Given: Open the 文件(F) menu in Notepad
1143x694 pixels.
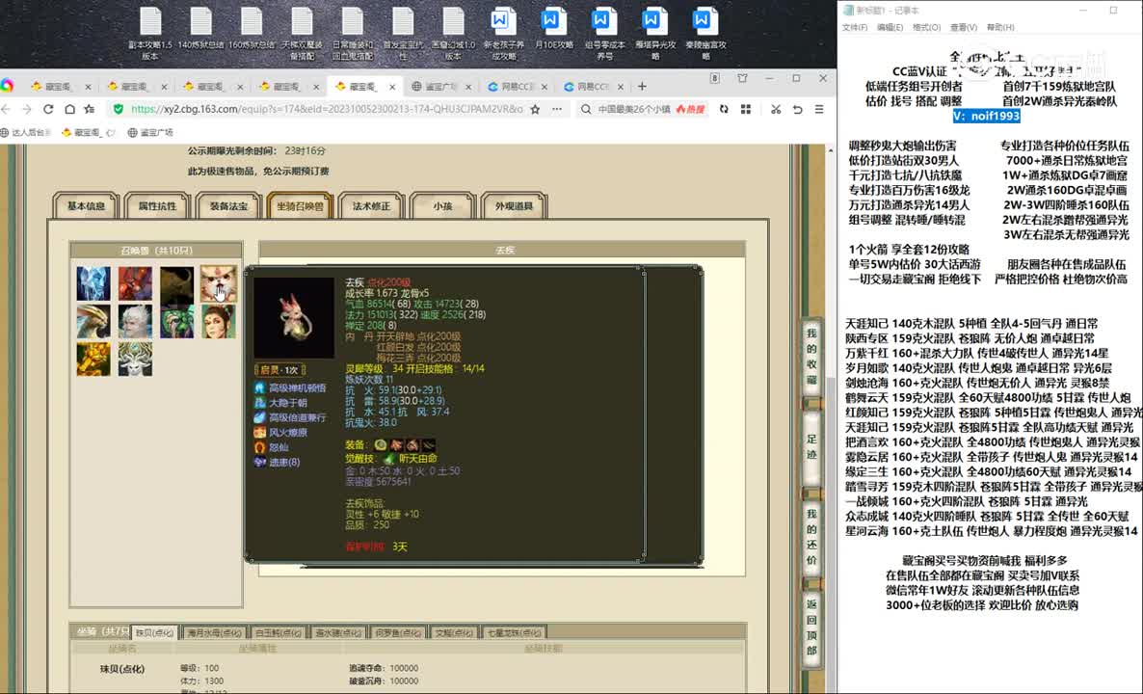Looking at the screenshot, I should pyautogui.click(x=854, y=28).
